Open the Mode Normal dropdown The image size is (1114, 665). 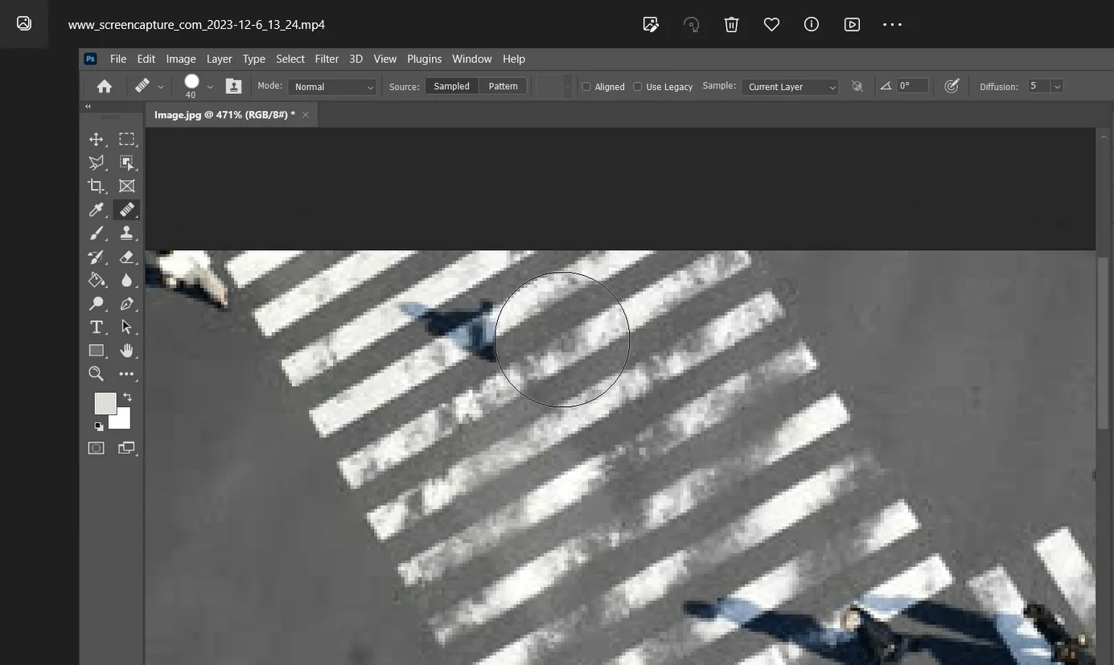(x=332, y=87)
